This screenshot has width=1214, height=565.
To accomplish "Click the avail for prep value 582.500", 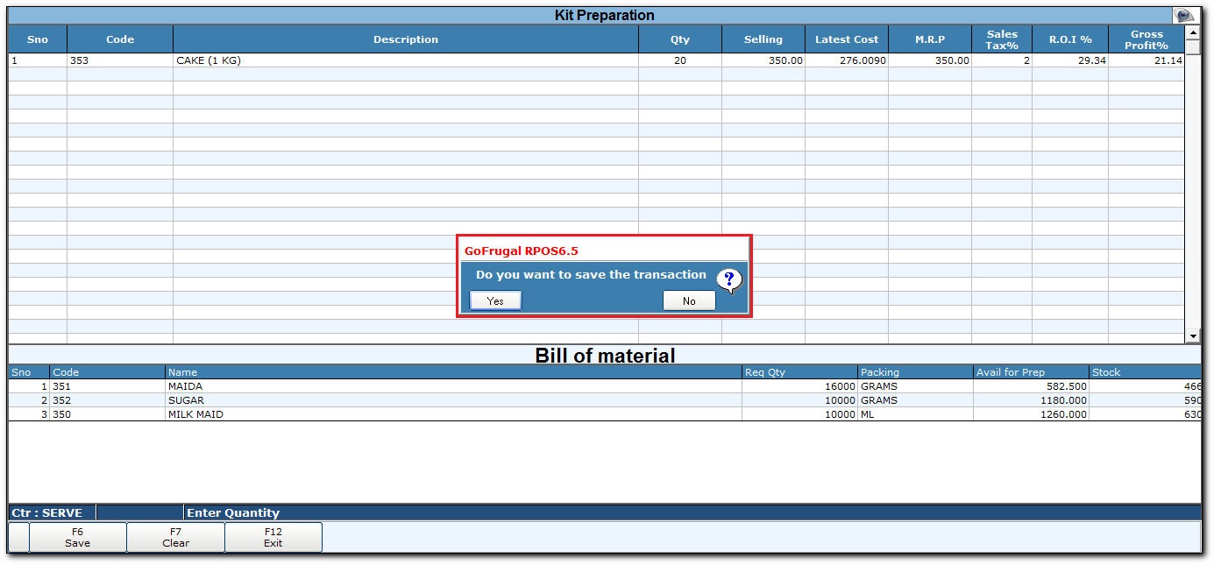I will pyautogui.click(x=1031, y=386).
